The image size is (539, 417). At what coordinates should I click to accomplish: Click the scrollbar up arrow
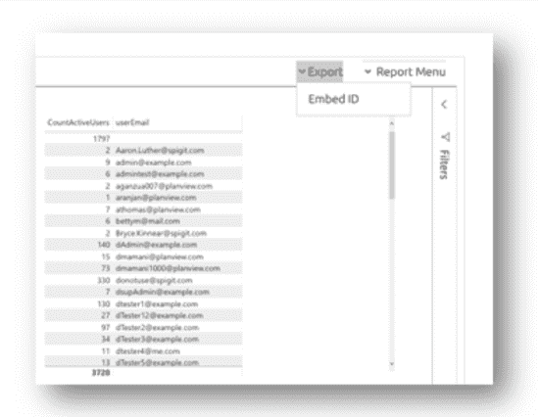[392, 123]
